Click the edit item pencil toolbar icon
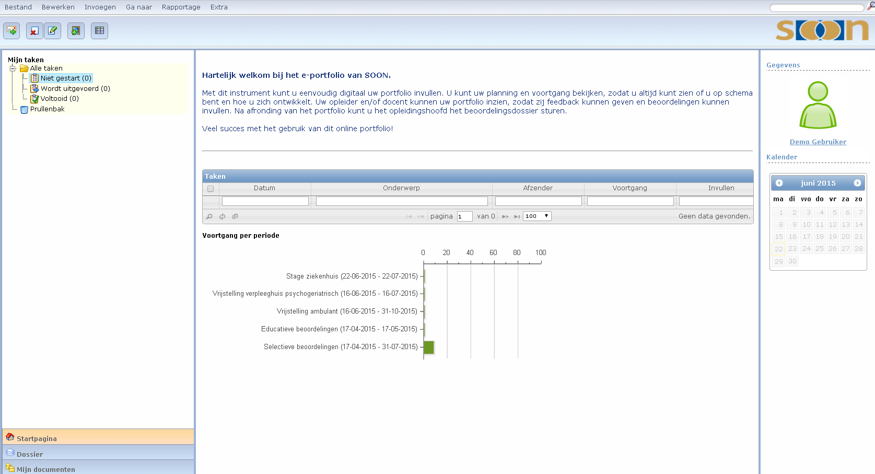 pyautogui.click(x=52, y=31)
